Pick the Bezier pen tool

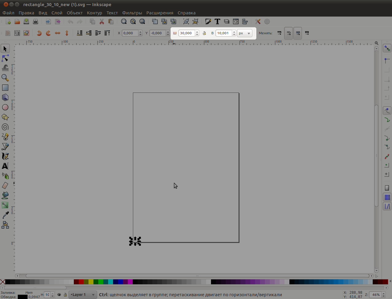(5, 146)
